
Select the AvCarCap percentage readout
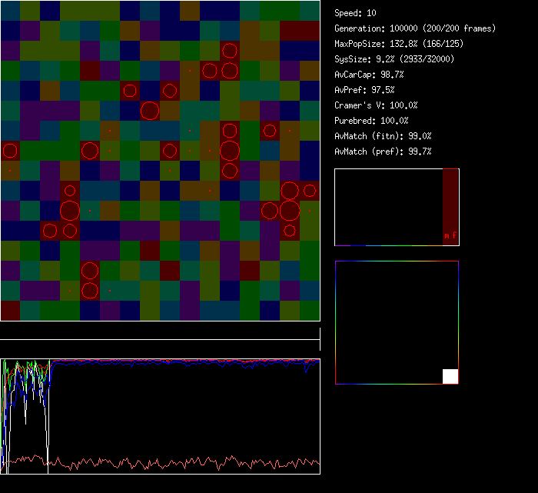[x=369, y=75]
